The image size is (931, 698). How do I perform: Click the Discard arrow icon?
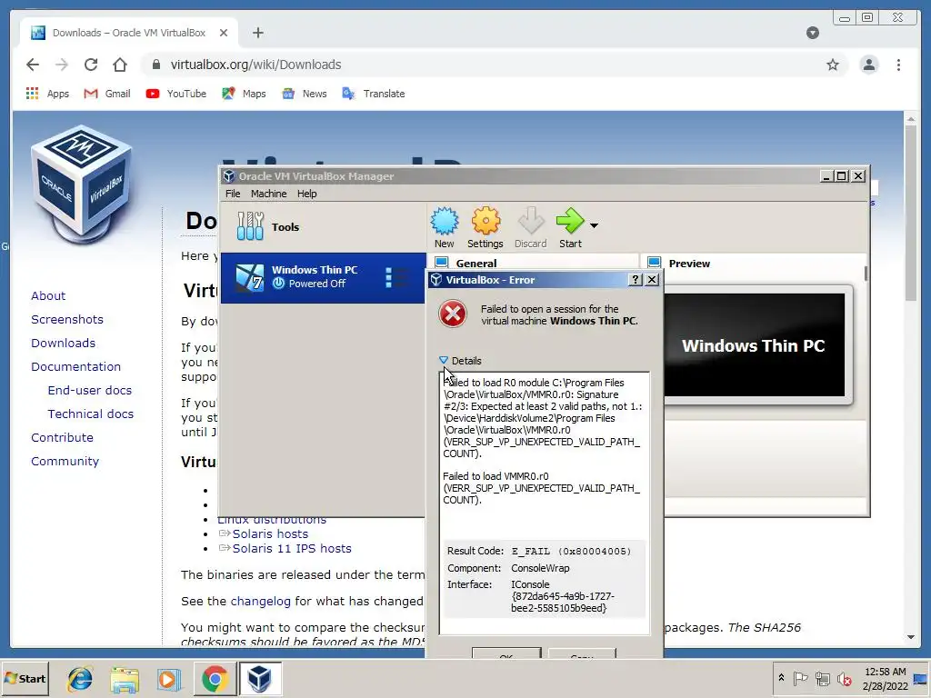click(x=530, y=222)
